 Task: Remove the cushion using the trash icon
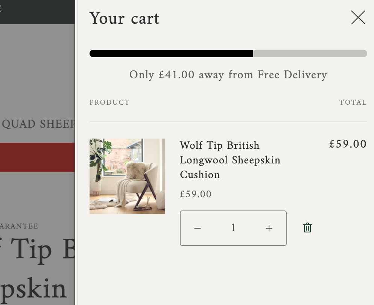(307, 228)
